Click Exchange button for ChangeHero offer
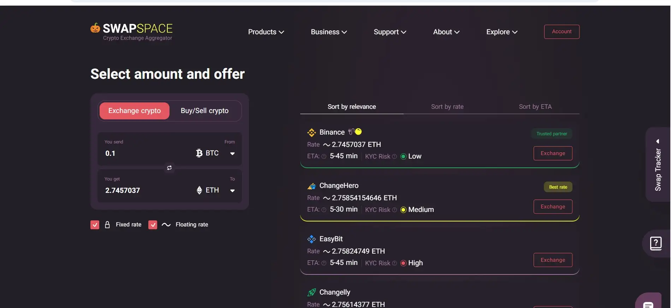The width and height of the screenshot is (671, 308). point(553,207)
